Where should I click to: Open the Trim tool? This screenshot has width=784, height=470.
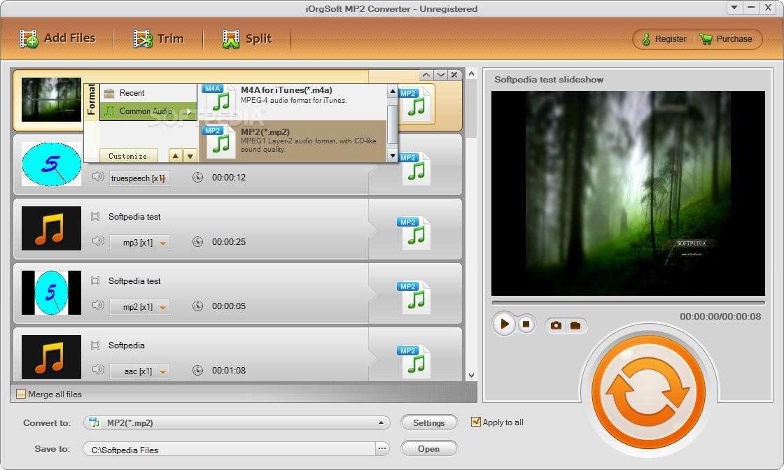tap(158, 38)
